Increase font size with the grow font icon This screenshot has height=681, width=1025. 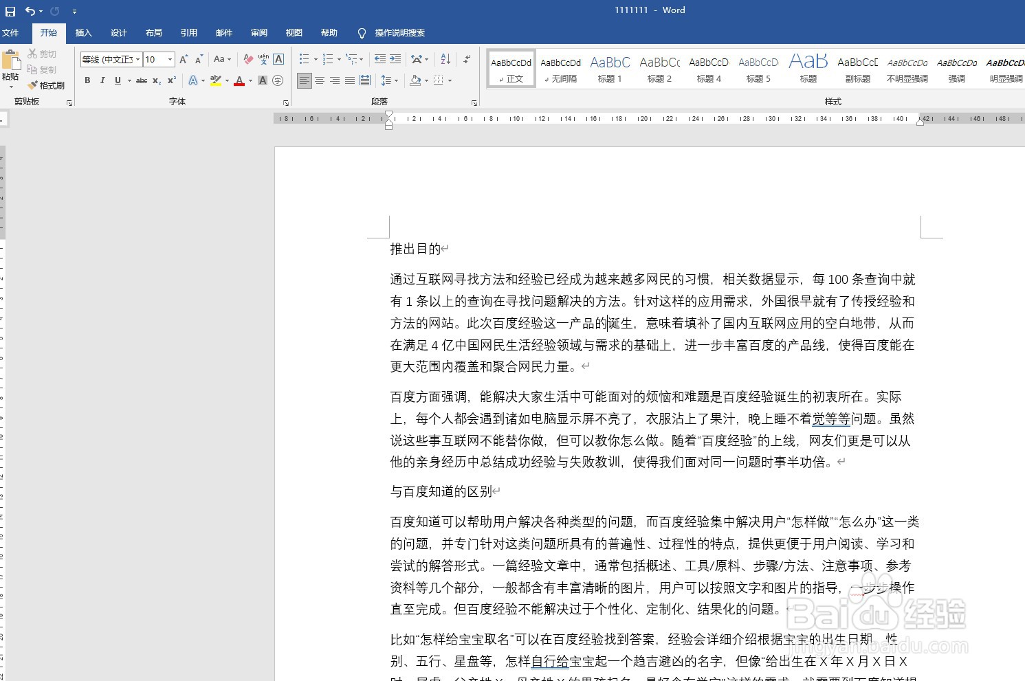(184, 60)
